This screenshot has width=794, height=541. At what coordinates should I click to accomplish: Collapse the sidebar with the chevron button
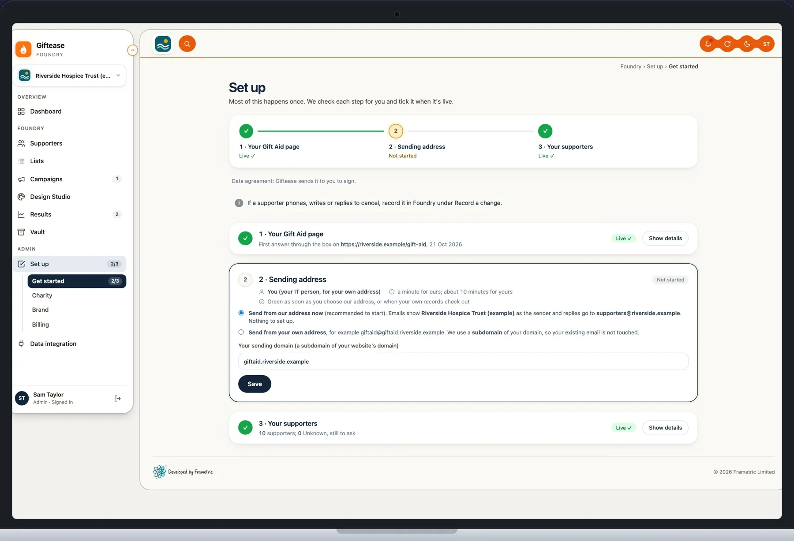[132, 50]
